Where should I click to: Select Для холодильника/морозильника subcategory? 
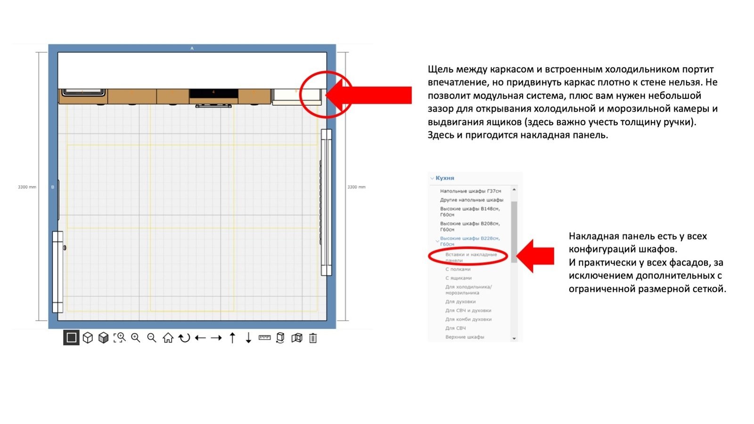pos(468,290)
